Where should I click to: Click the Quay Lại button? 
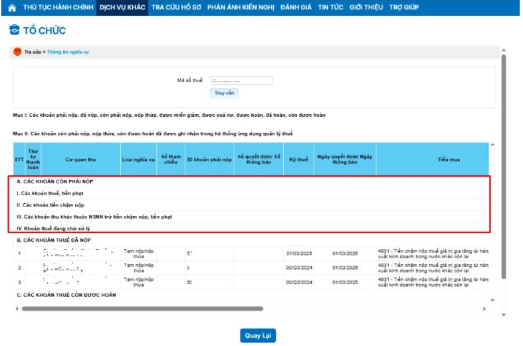tap(258, 335)
